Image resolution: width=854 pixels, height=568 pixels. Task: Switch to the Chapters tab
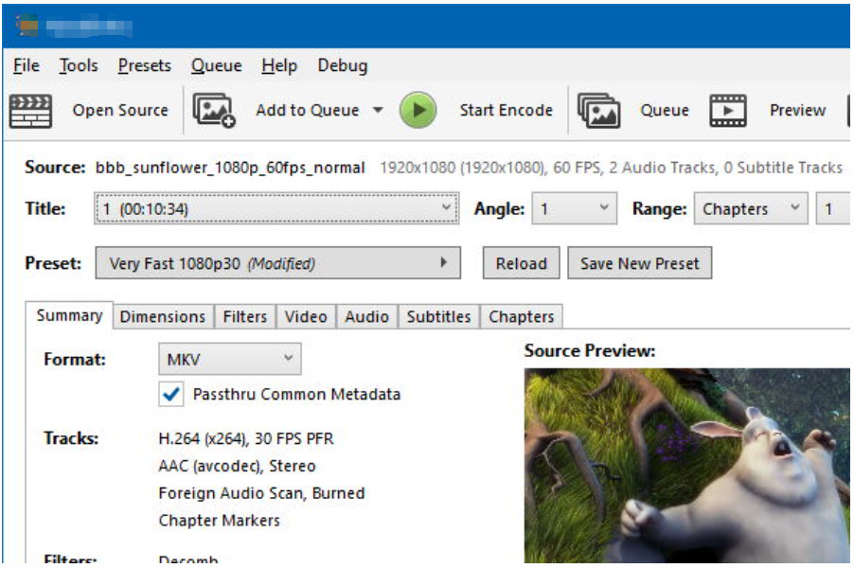tap(522, 316)
